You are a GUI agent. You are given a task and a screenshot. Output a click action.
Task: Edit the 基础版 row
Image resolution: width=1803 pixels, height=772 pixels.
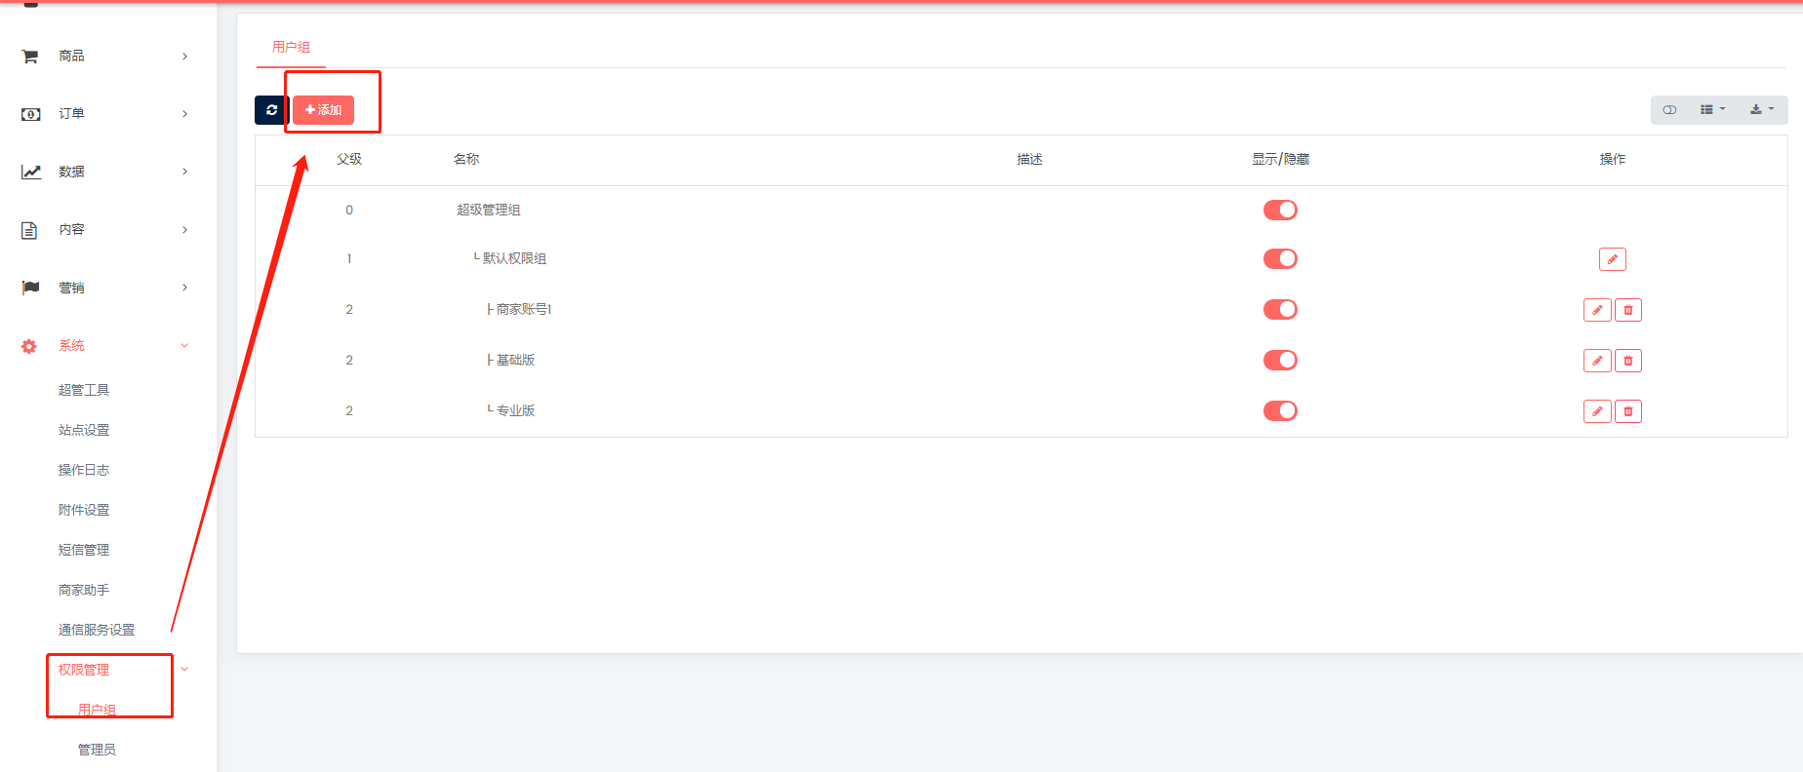coord(1597,361)
